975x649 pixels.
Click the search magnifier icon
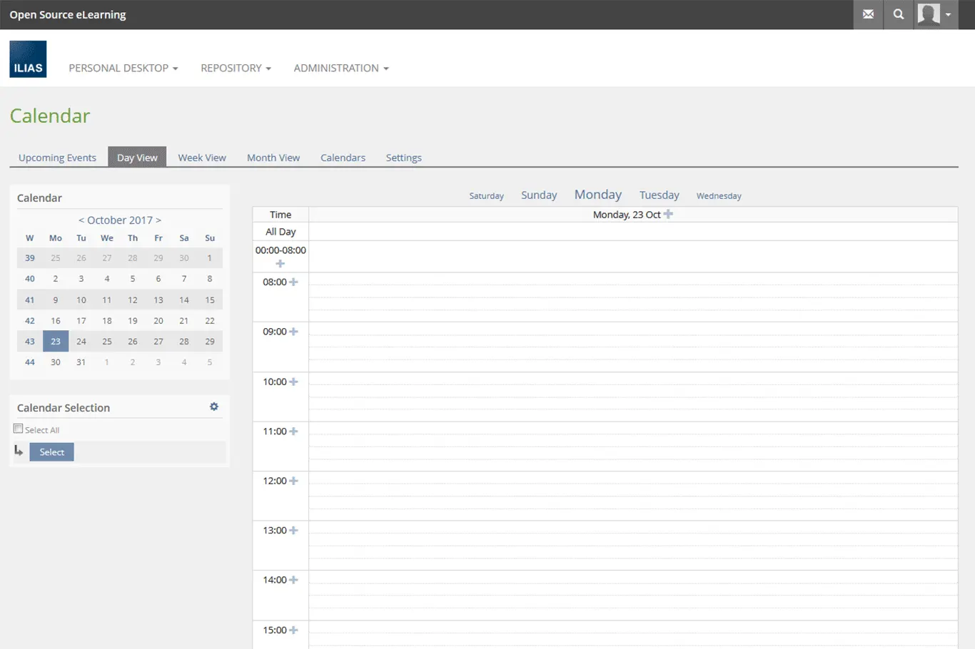click(x=899, y=14)
